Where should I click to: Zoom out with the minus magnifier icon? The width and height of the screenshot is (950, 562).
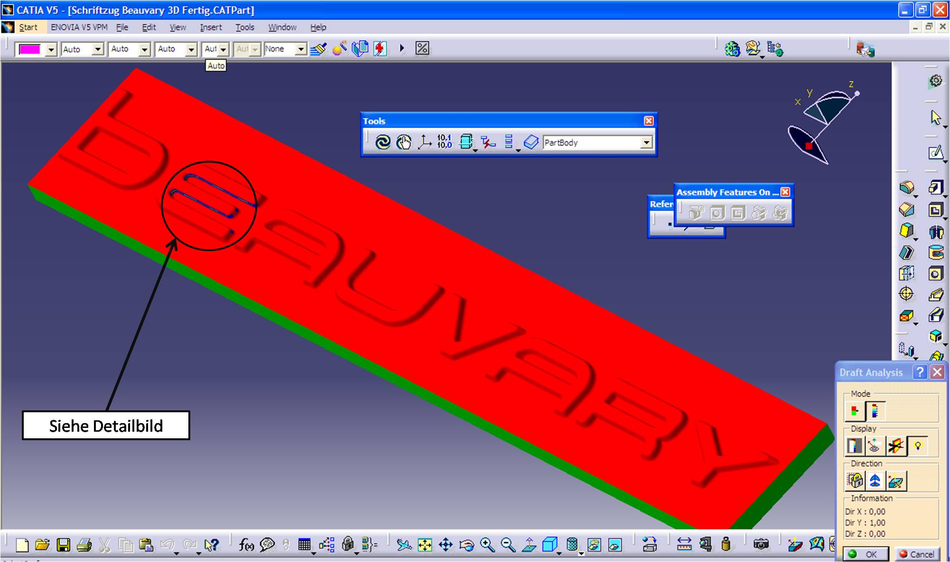508,545
